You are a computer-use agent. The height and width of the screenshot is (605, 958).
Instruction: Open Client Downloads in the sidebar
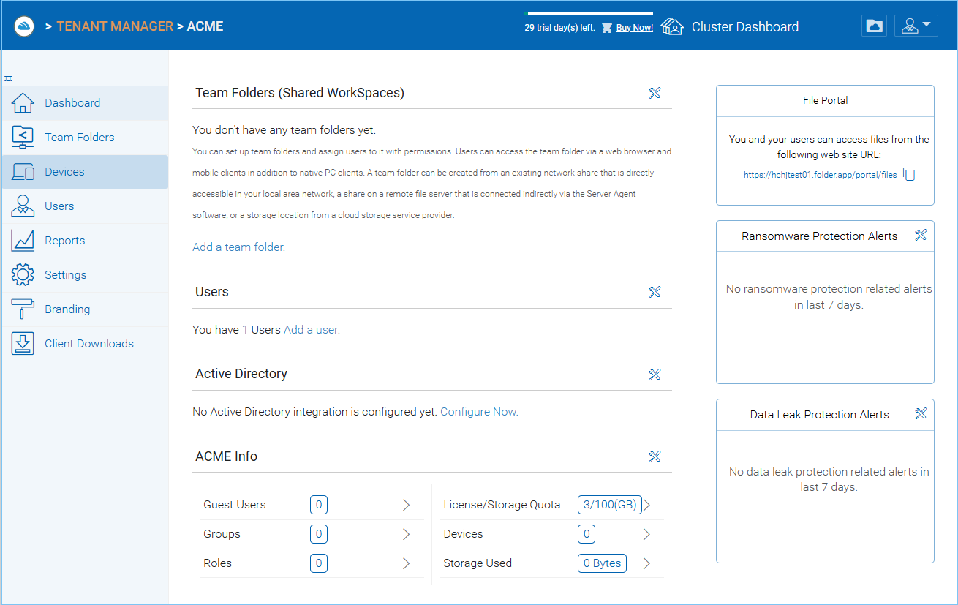pyautogui.click(x=85, y=344)
